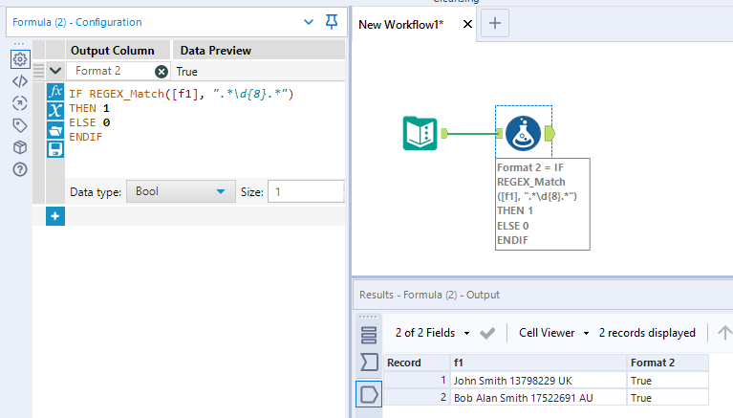
Task: Switch to the New Workflow1 tab
Action: 401,25
